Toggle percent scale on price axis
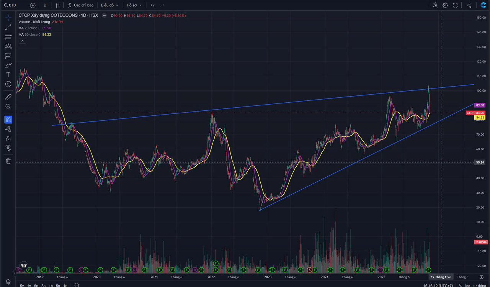The height and width of the screenshot is (287, 490). [x=460, y=285]
